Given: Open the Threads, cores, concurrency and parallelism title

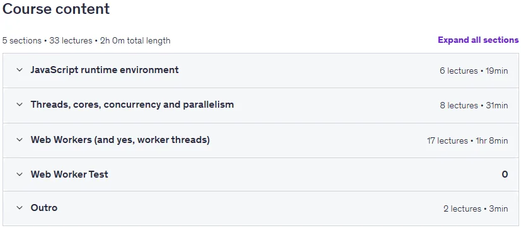Looking at the screenshot, I should (132, 105).
